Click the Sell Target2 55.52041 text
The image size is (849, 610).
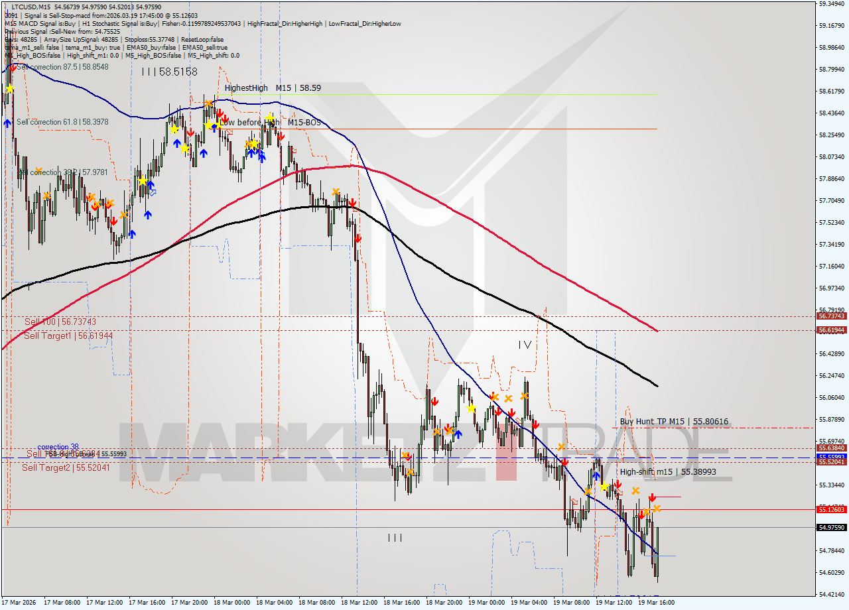point(66,469)
